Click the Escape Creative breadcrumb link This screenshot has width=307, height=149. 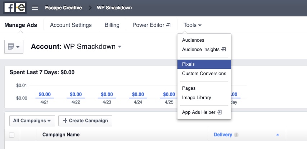(x=63, y=8)
